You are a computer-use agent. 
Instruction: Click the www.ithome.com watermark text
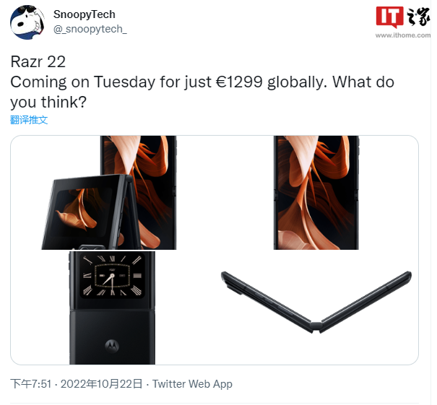(403, 35)
